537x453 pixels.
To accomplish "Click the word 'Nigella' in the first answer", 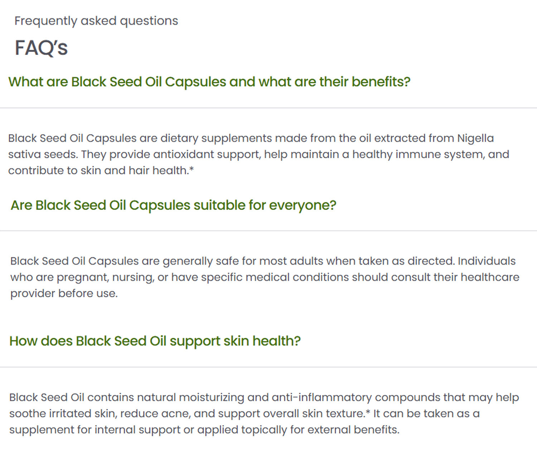I will (475, 138).
